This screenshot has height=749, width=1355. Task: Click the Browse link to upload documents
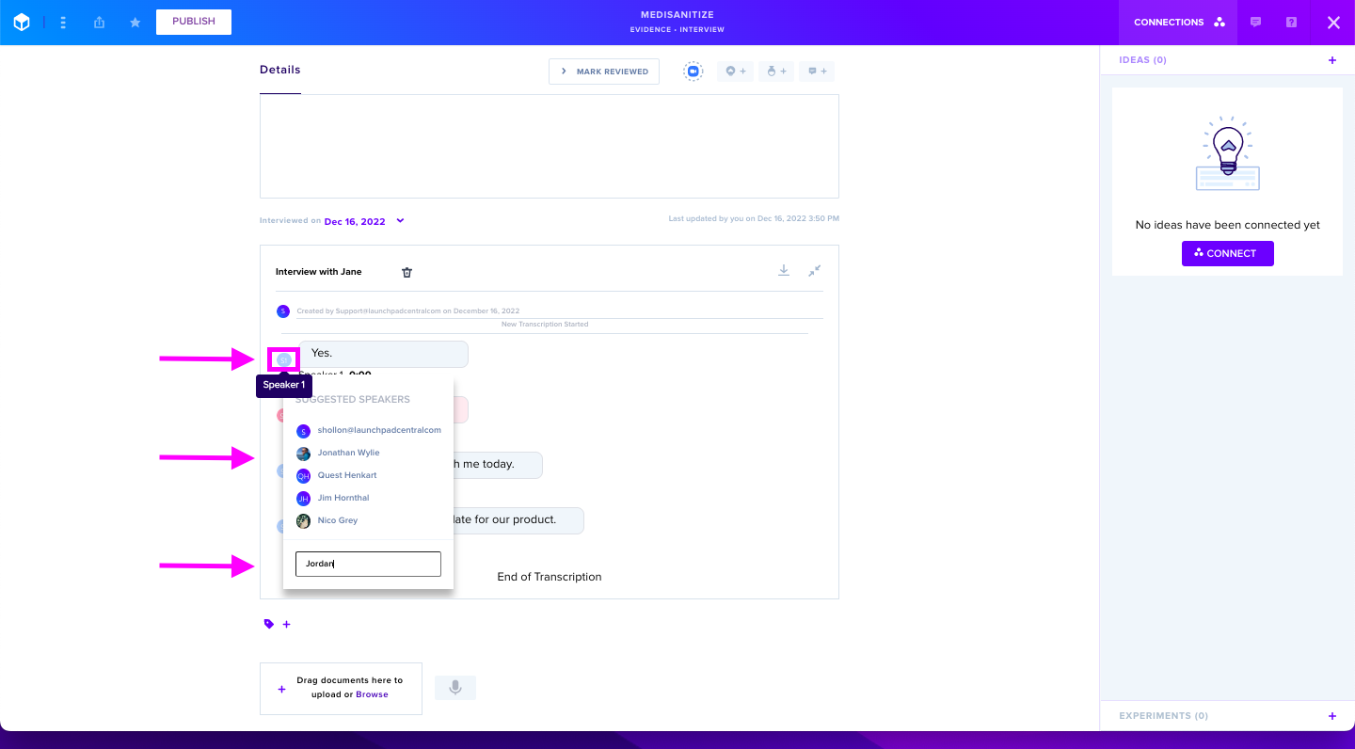tap(372, 694)
